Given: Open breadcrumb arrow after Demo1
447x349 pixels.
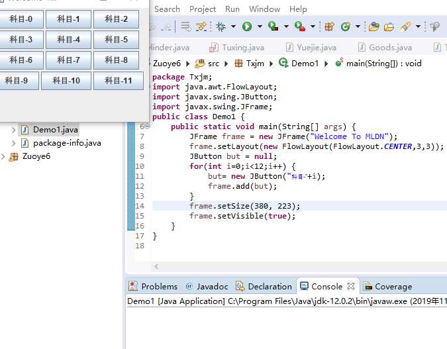Looking at the screenshot, I should (x=326, y=64).
